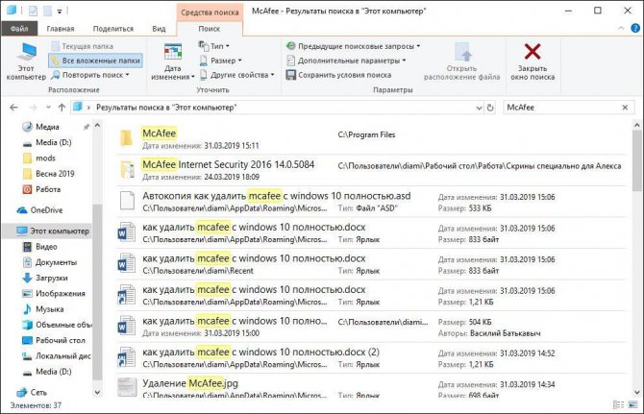The height and width of the screenshot is (414, 644).
Task: Select docx shortcut in diami\Recent
Action: click(x=372, y=264)
